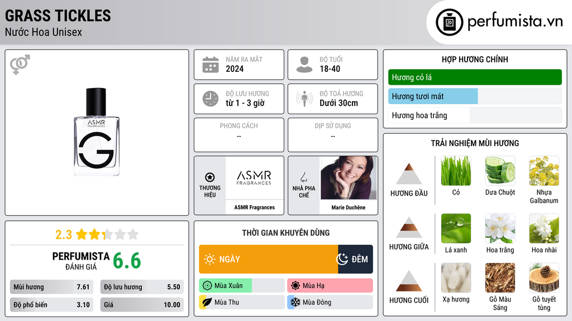Click the Hương hoa trắng accord bar
The height and width of the screenshot is (321, 572).
pos(475,115)
